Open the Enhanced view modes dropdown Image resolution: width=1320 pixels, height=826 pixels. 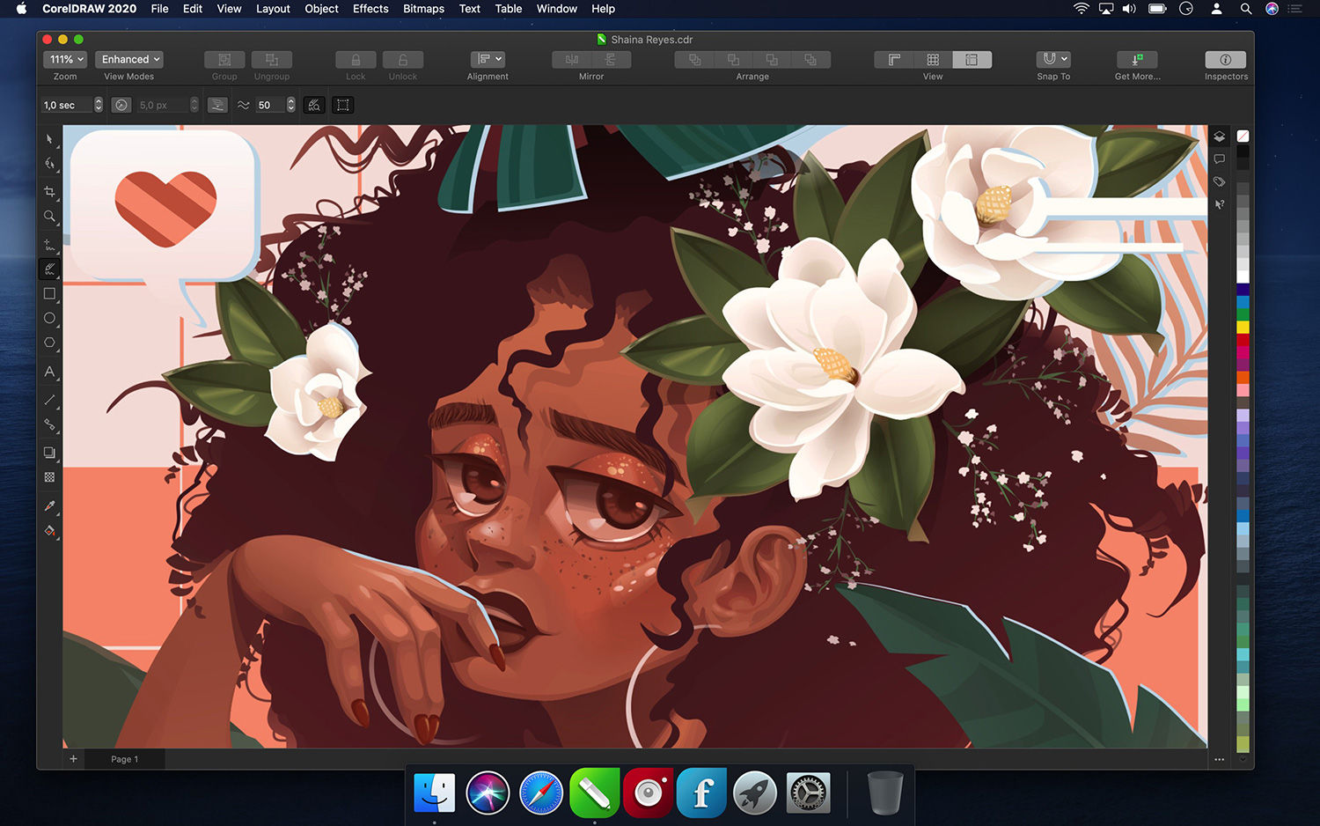[129, 60]
